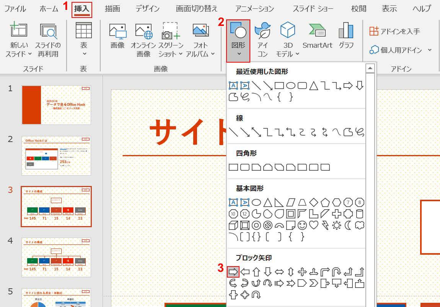
Task: Pick four-way arrow shape
Action: (x=302, y=272)
